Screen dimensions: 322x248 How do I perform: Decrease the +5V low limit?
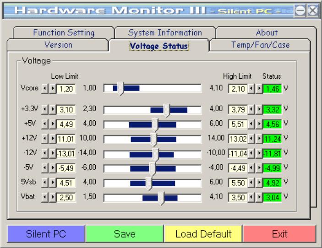(45, 124)
